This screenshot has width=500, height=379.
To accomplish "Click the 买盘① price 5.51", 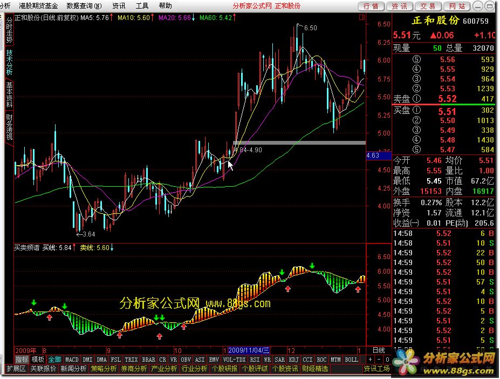I will [x=447, y=111].
